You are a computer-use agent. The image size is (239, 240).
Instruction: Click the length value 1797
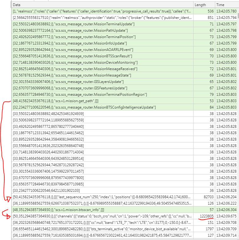210,229
